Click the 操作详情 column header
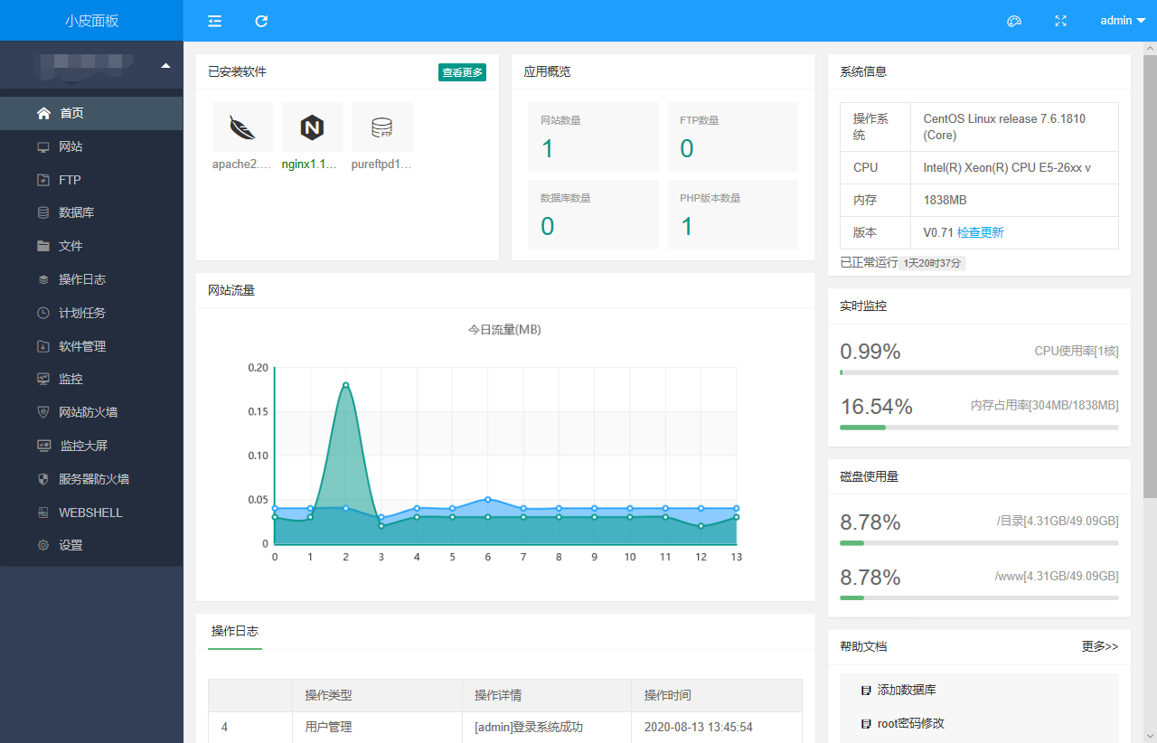Image resolution: width=1157 pixels, height=743 pixels. point(546,696)
